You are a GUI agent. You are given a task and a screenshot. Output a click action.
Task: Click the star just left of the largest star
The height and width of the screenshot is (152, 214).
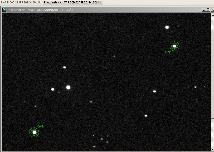click(x=53, y=89)
